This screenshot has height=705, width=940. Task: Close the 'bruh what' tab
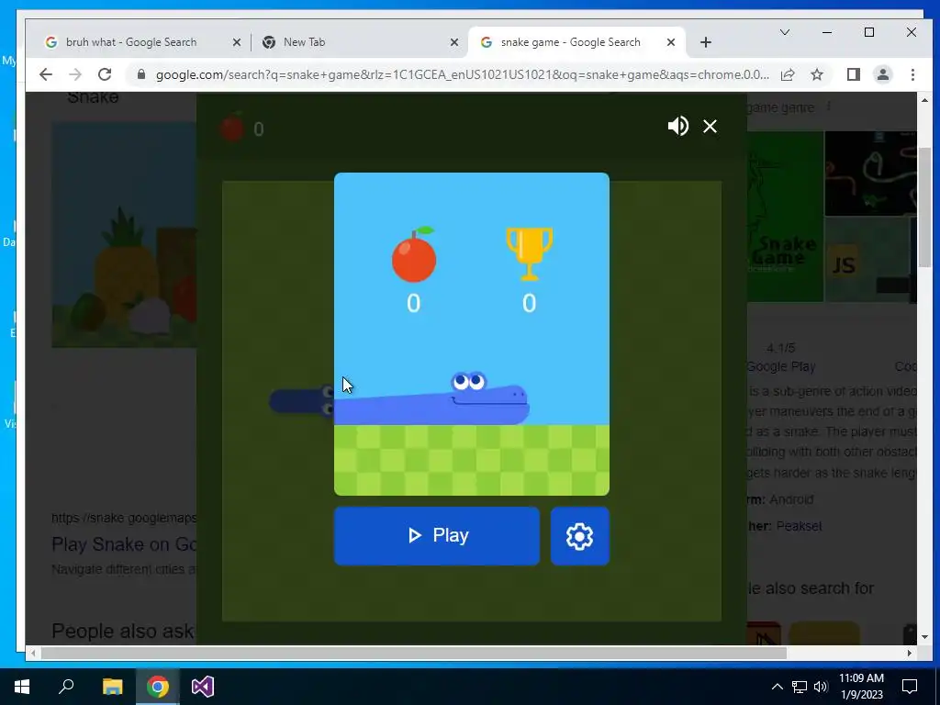tap(237, 42)
